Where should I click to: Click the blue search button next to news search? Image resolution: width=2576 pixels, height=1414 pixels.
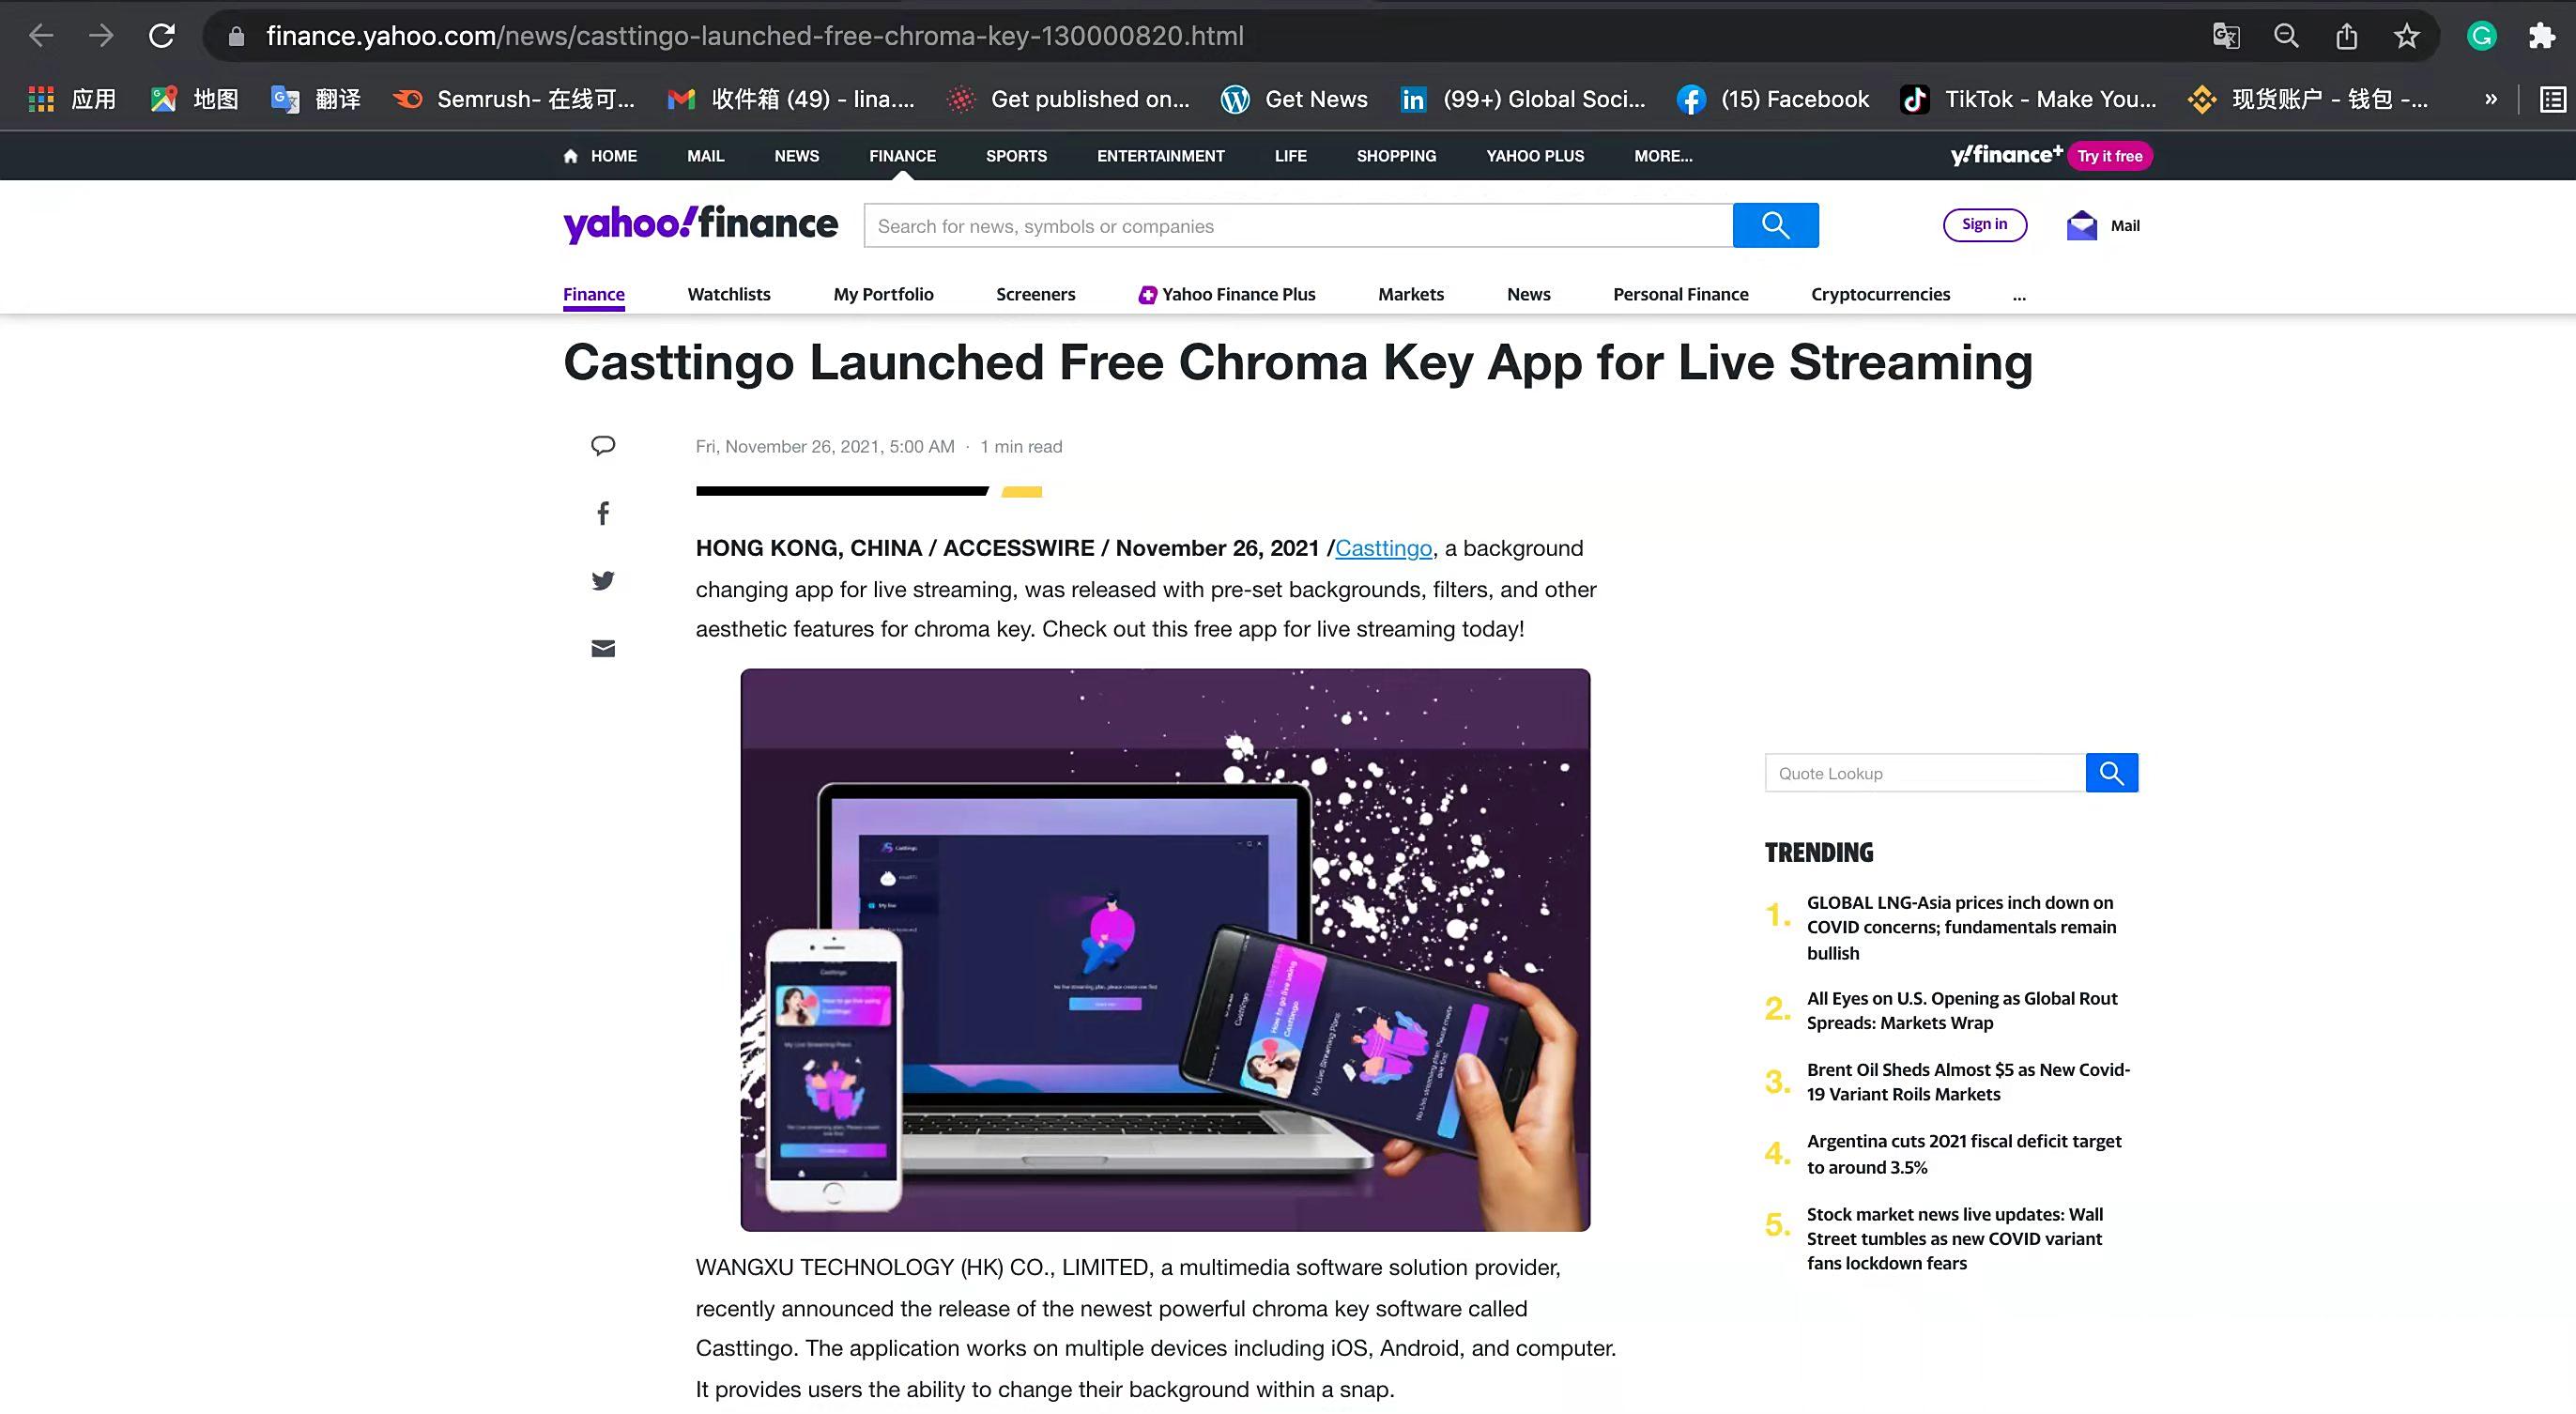coord(1775,225)
